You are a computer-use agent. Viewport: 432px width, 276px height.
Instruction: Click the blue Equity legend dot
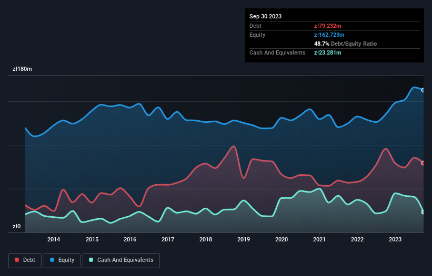pos(52,260)
